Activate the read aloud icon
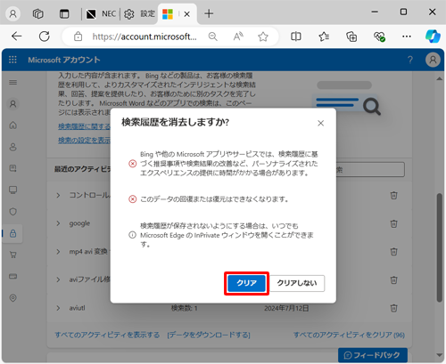446x364 pixels. [238, 36]
